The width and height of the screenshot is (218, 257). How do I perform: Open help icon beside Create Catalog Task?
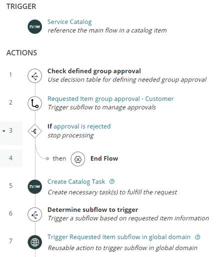point(112,181)
